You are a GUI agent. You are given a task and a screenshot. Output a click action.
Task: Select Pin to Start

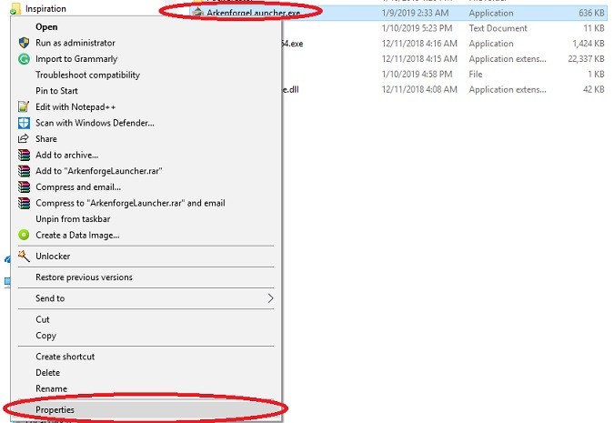56,91
